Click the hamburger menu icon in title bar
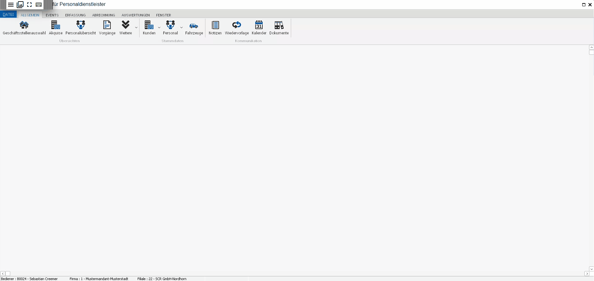The width and height of the screenshot is (594, 281). point(11,5)
